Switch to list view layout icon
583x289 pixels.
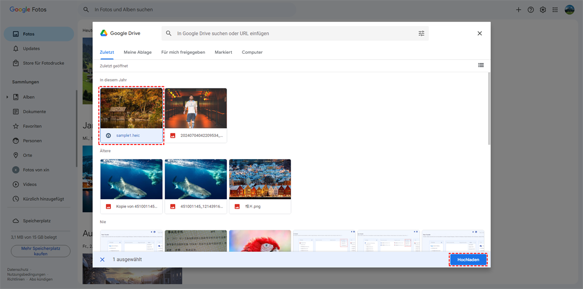(480, 65)
